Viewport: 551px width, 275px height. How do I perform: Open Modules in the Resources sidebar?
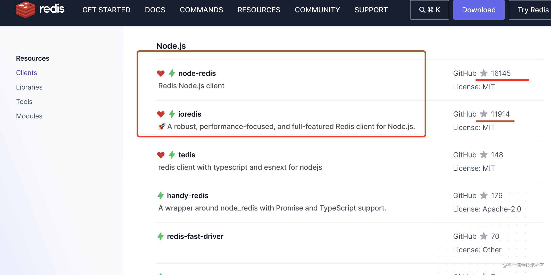click(29, 116)
